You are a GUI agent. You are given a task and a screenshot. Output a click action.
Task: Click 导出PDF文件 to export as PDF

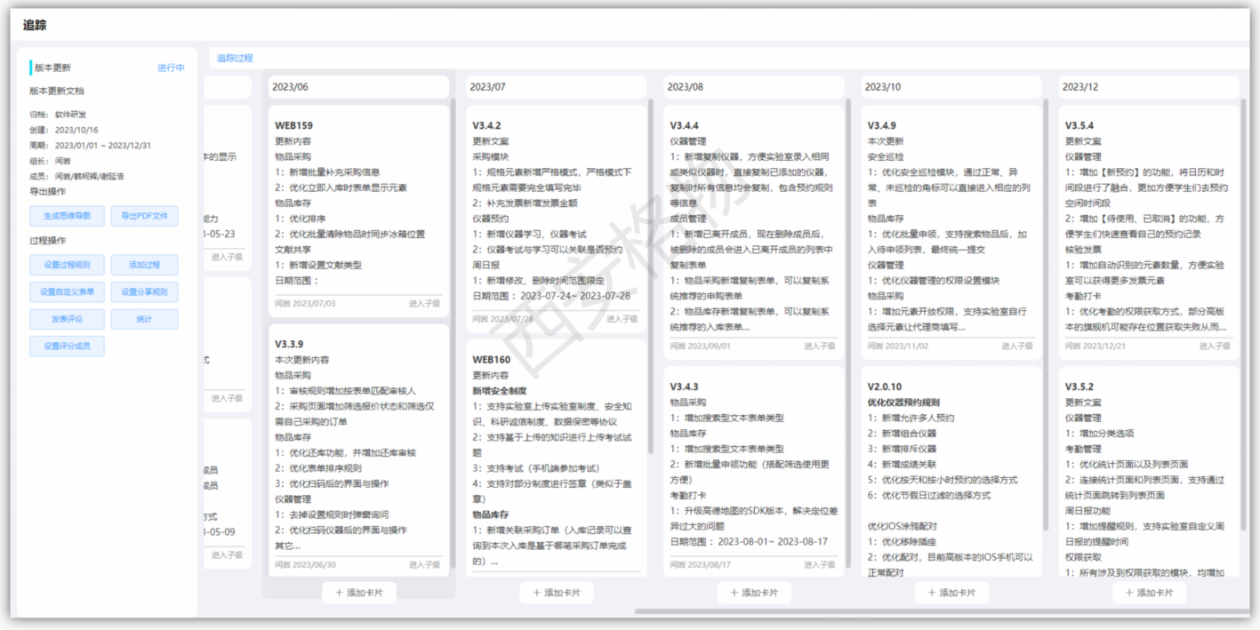[x=142, y=215]
